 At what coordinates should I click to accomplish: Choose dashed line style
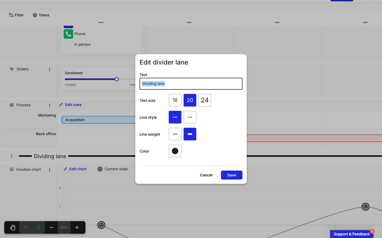tap(190, 117)
